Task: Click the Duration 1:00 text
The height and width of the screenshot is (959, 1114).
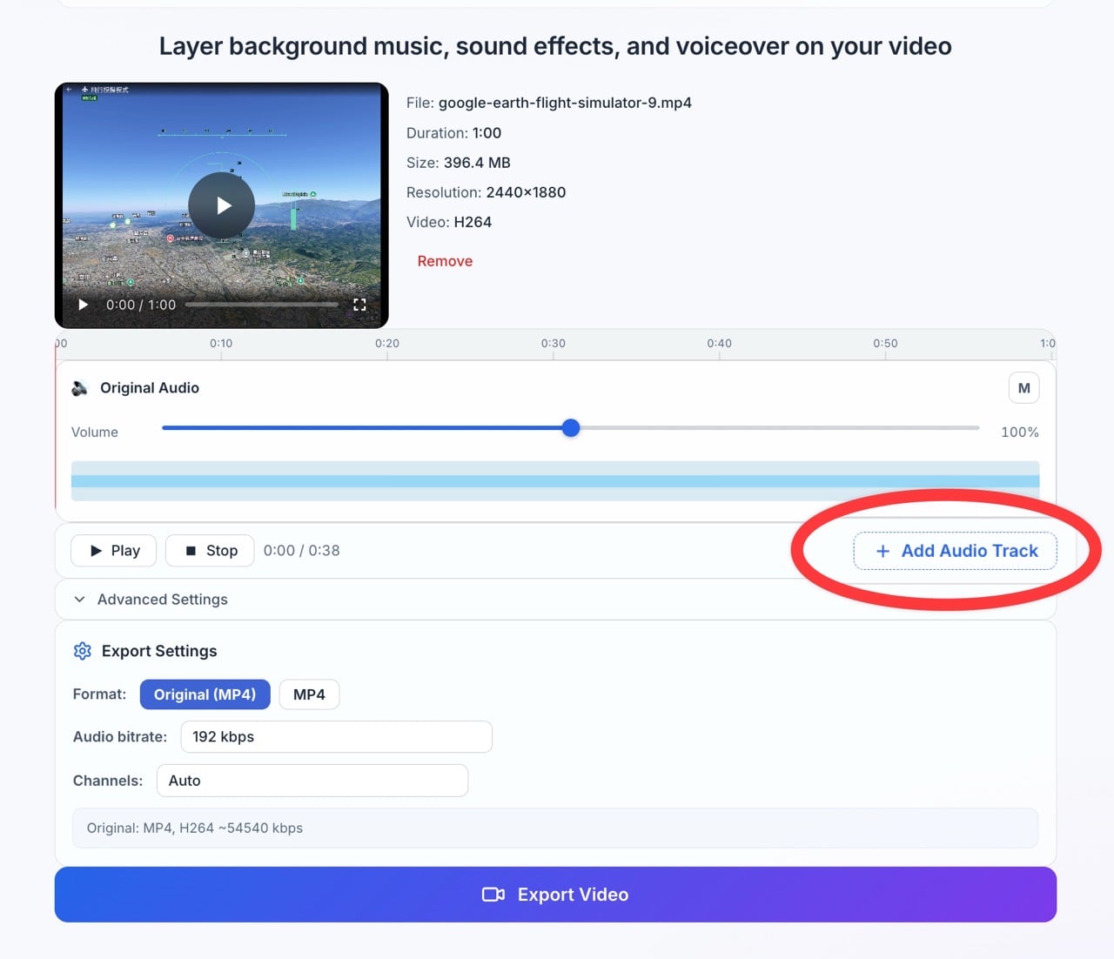Action: pos(454,133)
